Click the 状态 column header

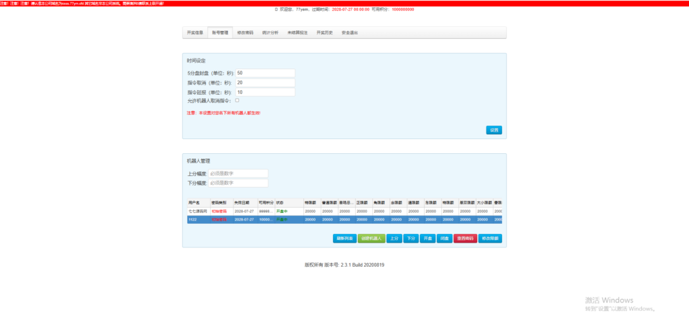point(289,203)
